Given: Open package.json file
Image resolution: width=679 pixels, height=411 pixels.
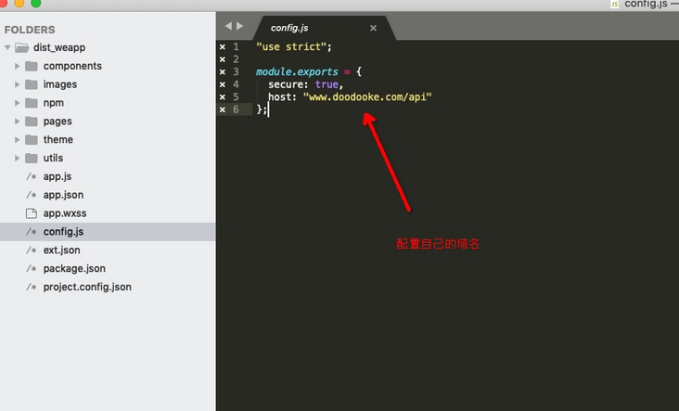Looking at the screenshot, I should point(74,268).
